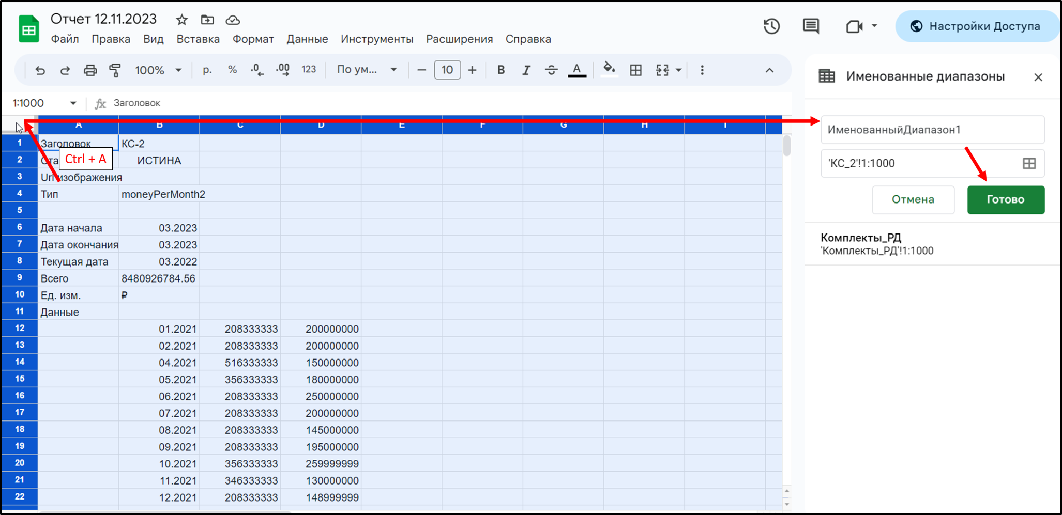Click cell containing 8480926784.56

(159, 278)
